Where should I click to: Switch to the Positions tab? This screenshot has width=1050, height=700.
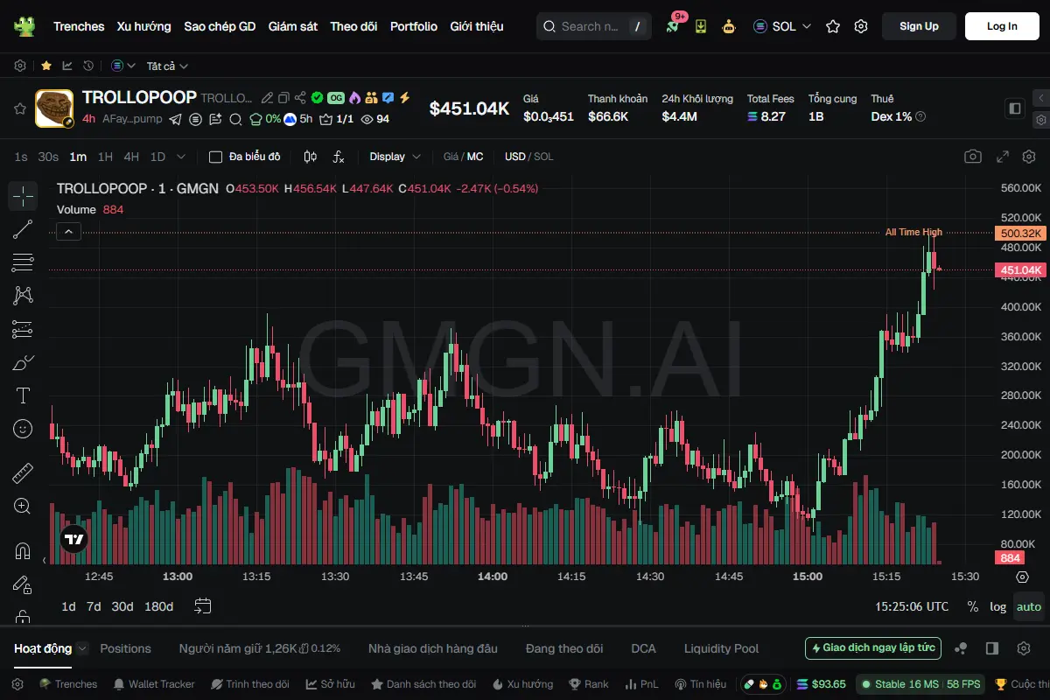(x=125, y=648)
